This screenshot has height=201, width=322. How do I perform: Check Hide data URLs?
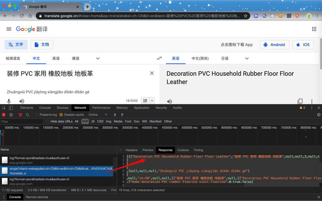tap(47, 122)
